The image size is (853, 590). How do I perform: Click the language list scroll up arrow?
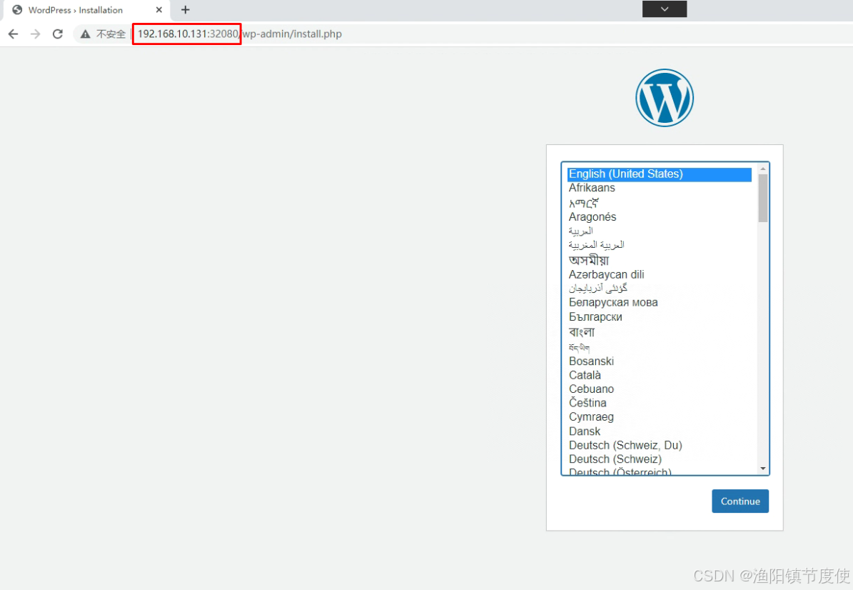pyautogui.click(x=762, y=169)
